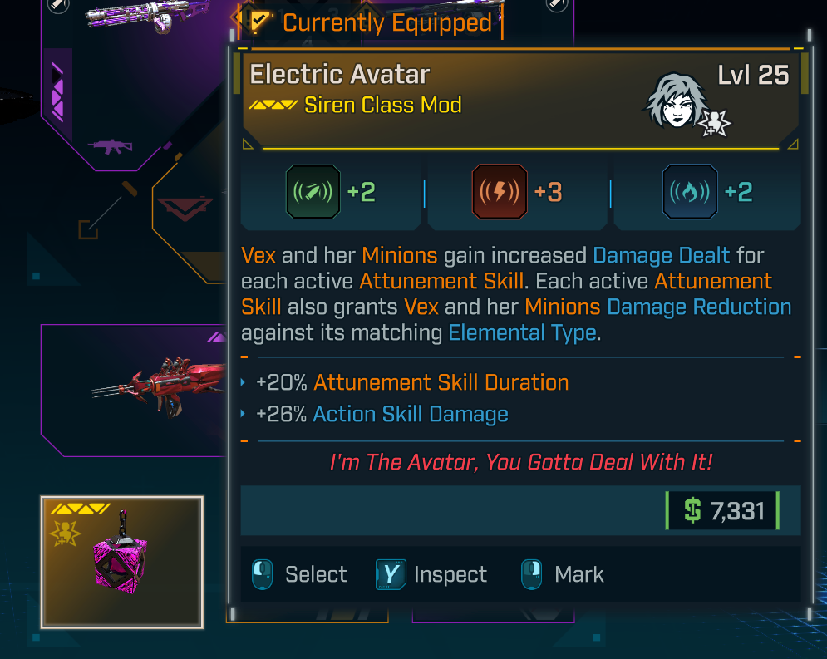Click the blue fire skill icon

689,191
